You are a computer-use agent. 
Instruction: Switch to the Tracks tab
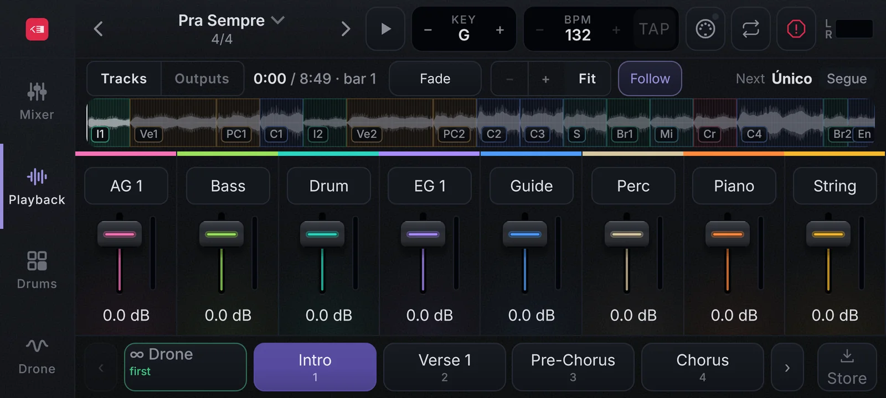pos(124,78)
